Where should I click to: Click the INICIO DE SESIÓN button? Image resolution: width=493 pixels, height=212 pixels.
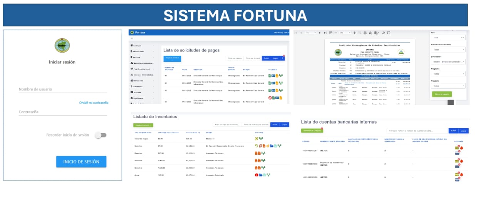coord(81,162)
